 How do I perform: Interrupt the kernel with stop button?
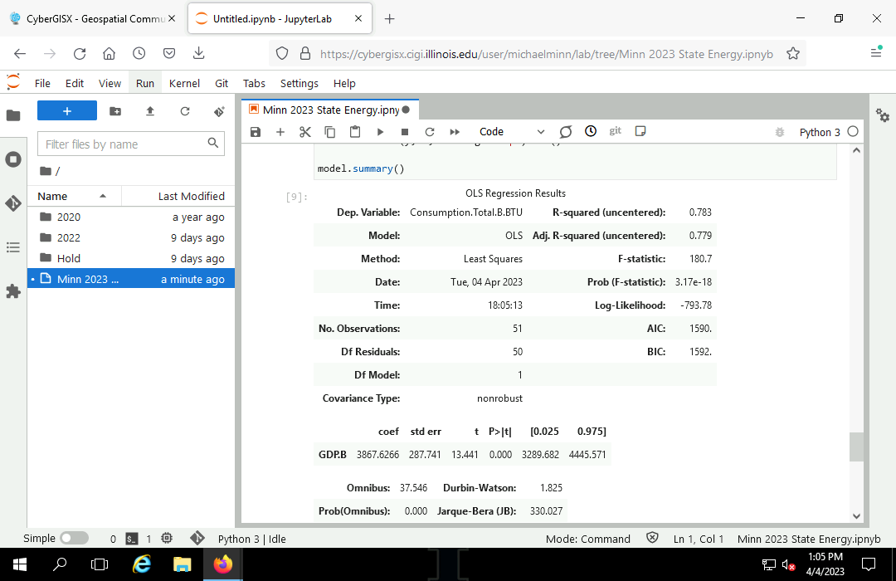click(x=405, y=132)
